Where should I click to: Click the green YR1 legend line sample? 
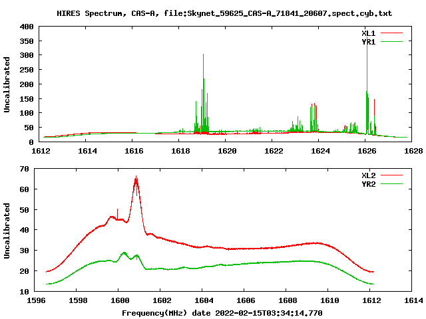coord(391,42)
